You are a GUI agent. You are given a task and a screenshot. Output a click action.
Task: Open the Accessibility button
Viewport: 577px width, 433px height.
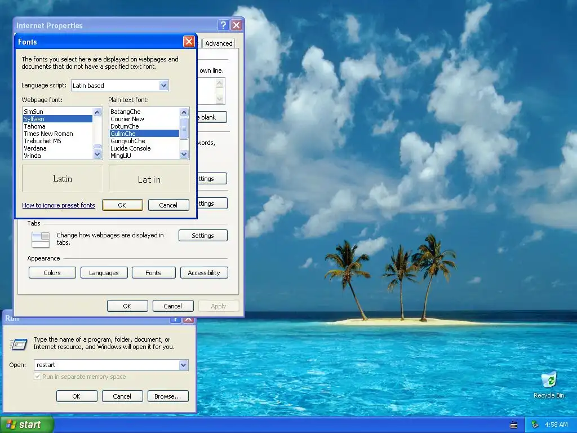[204, 273]
